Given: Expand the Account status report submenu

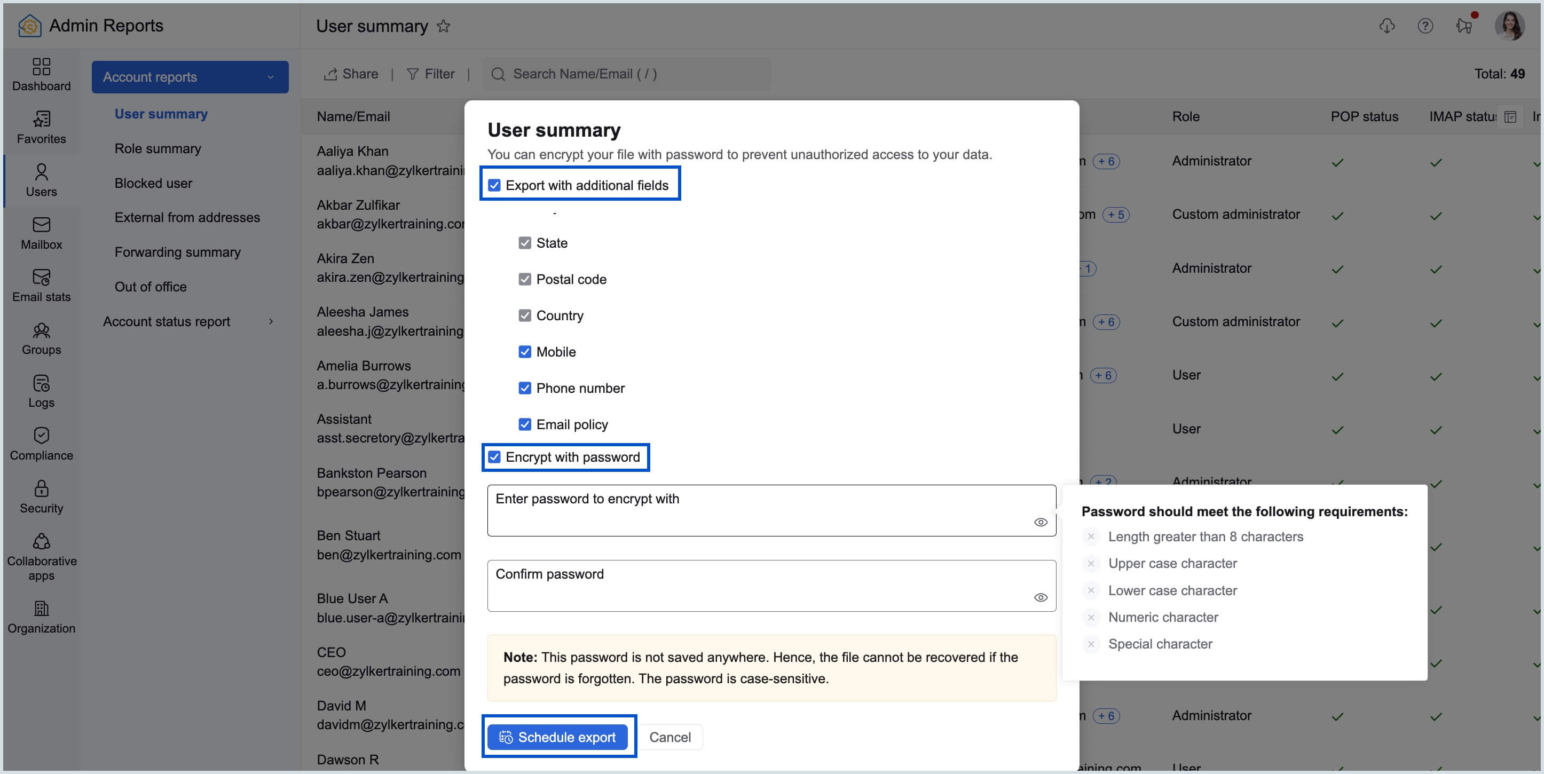Looking at the screenshot, I should [272, 321].
